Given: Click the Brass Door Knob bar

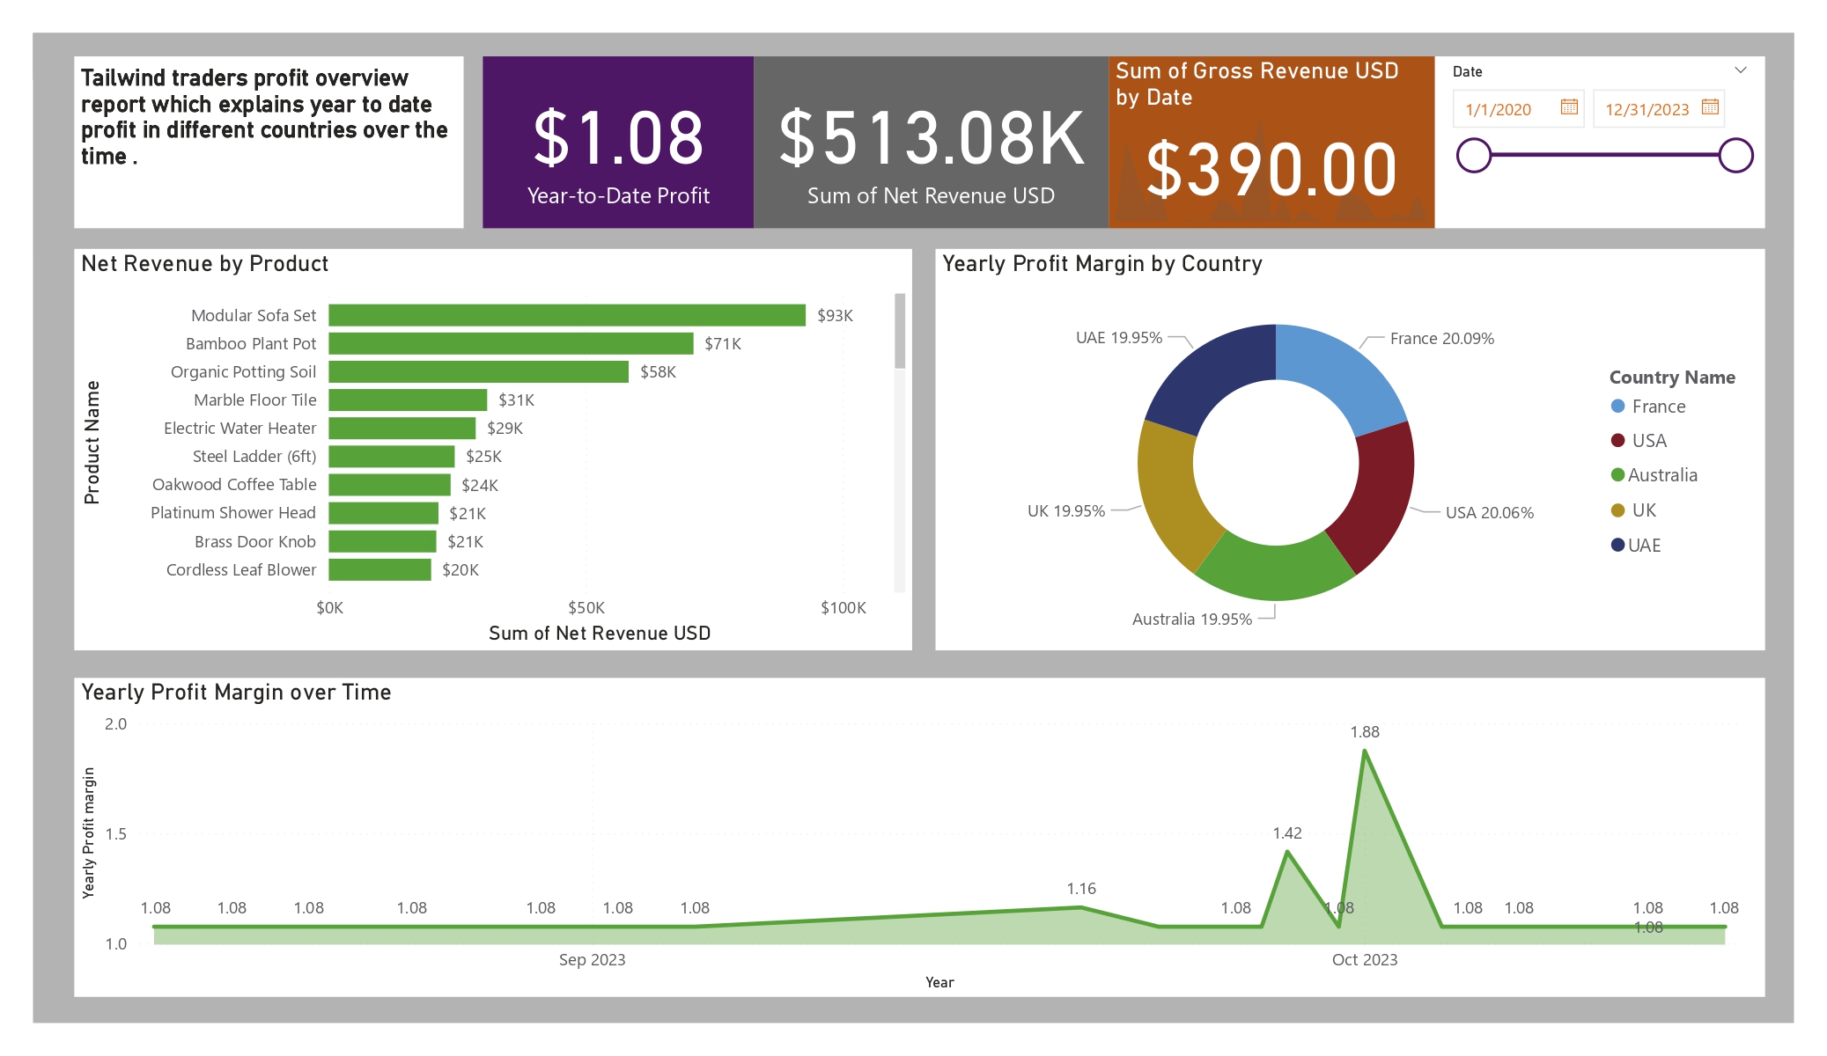Looking at the screenshot, I should pos(383,541).
